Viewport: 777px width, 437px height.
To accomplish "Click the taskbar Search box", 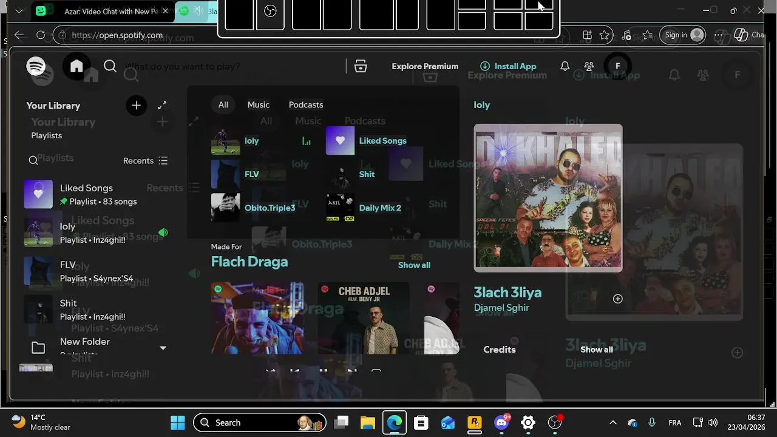I will coord(260,422).
